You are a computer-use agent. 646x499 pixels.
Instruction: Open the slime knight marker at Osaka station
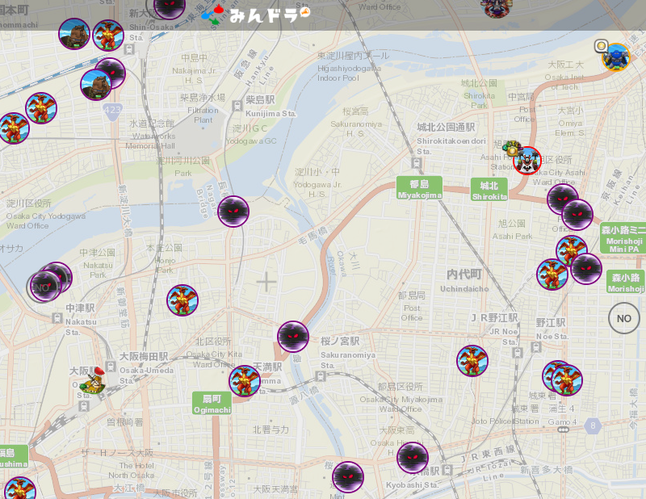coord(93,381)
